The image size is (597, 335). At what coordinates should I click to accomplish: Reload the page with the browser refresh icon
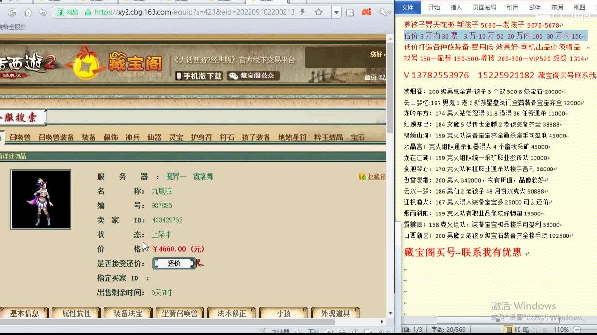click(12, 13)
